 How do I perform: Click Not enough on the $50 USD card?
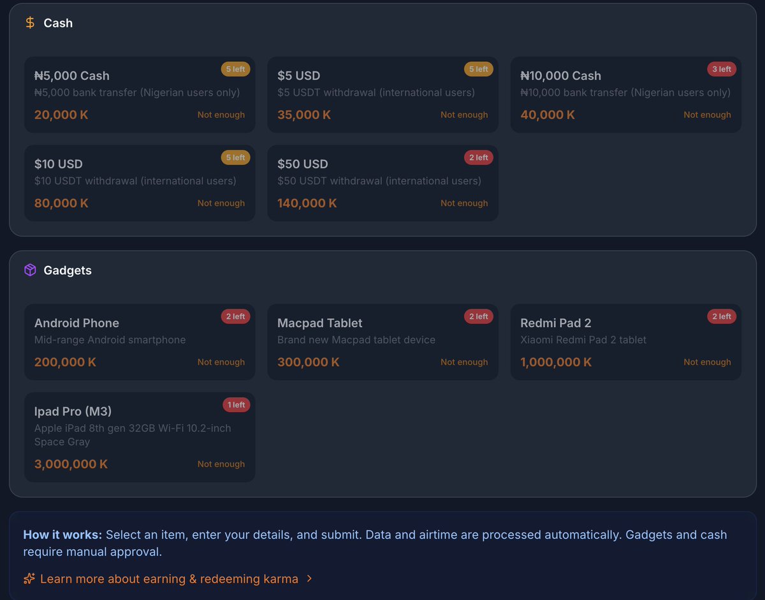[464, 203]
